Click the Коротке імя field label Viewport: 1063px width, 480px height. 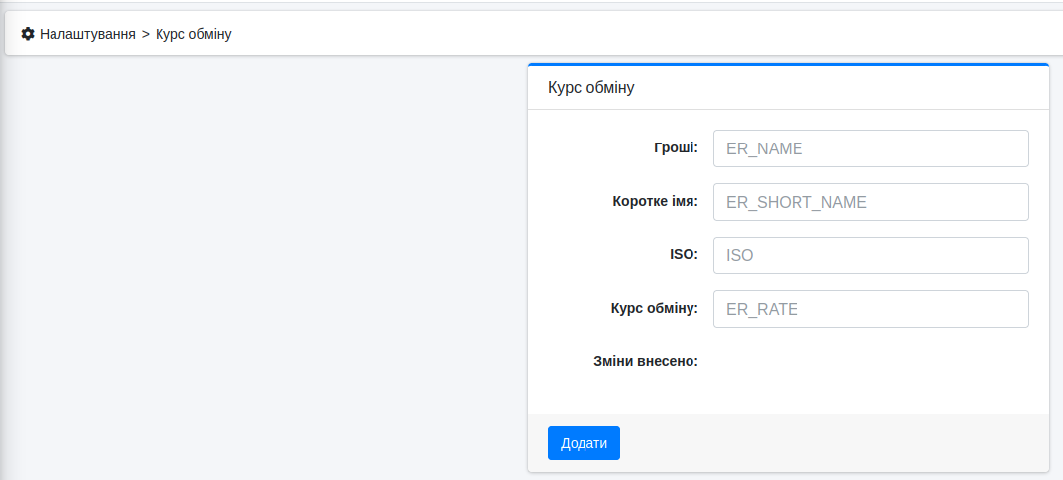655,202
